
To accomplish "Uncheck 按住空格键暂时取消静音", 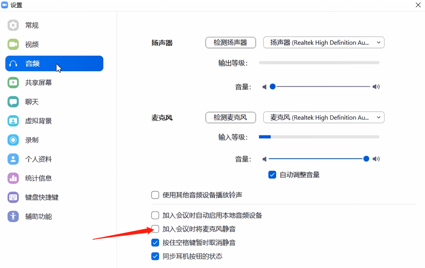I will [155, 242].
